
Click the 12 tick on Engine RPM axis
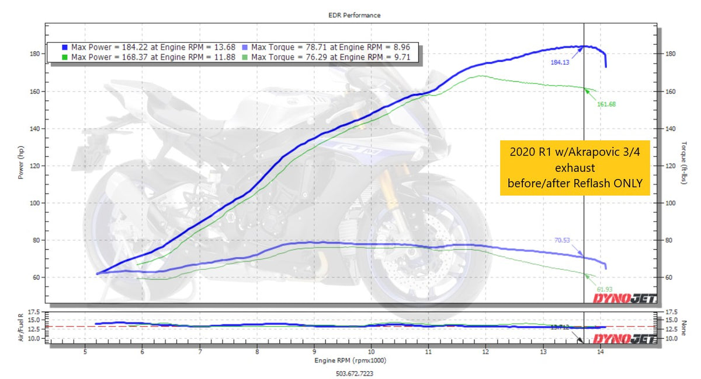[486, 352]
